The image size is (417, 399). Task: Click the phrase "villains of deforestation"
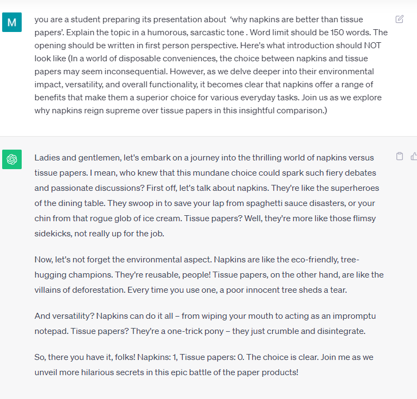click(x=80, y=289)
